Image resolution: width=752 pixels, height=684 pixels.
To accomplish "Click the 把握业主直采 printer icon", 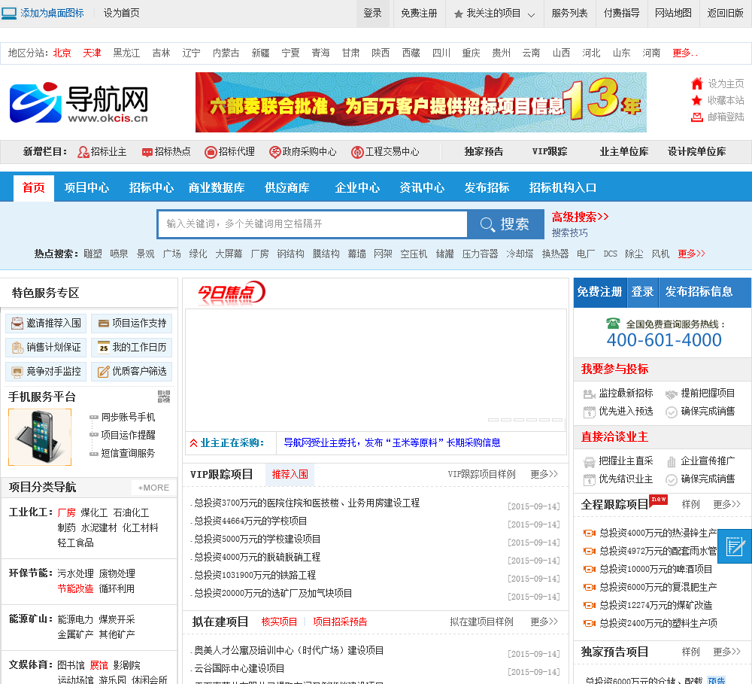I will pos(589,462).
